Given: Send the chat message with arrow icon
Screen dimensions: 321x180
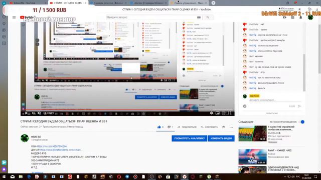Looking at the screenshot, I should coord(299,106).
